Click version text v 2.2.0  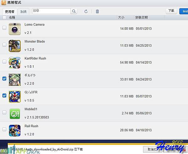pos(29,83)
